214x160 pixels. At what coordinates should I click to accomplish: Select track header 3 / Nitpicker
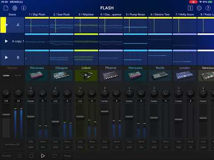86,14
